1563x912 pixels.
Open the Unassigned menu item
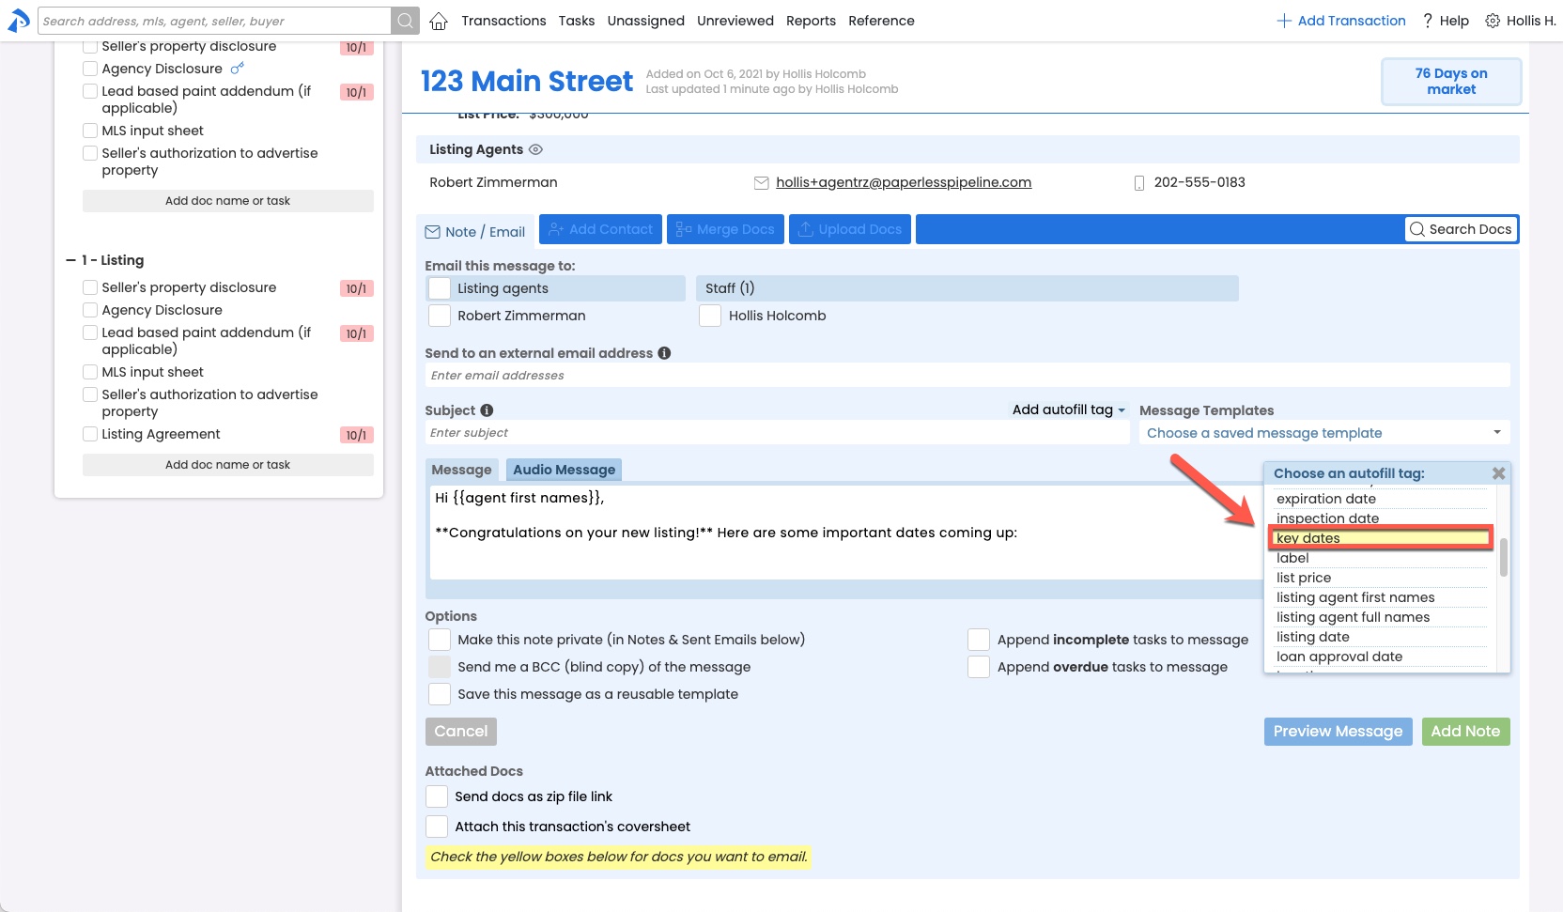(x=646, y=21)
